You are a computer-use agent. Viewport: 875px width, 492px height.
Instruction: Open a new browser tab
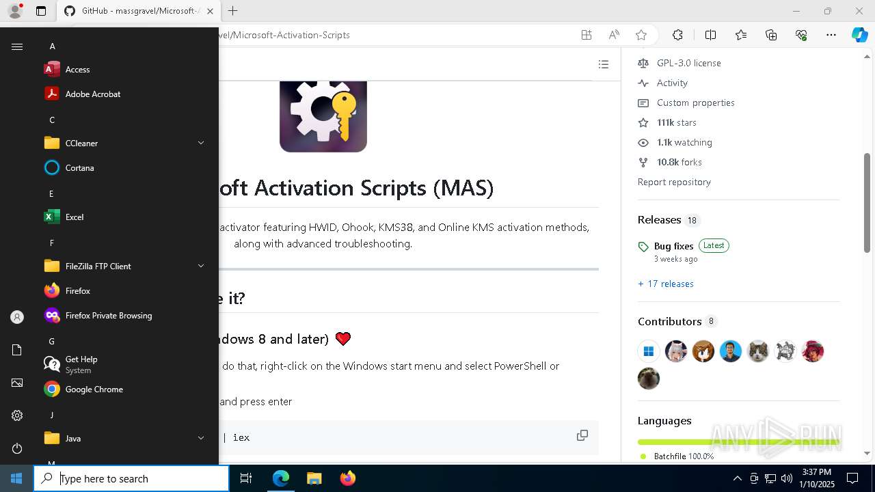click(232, 11)
